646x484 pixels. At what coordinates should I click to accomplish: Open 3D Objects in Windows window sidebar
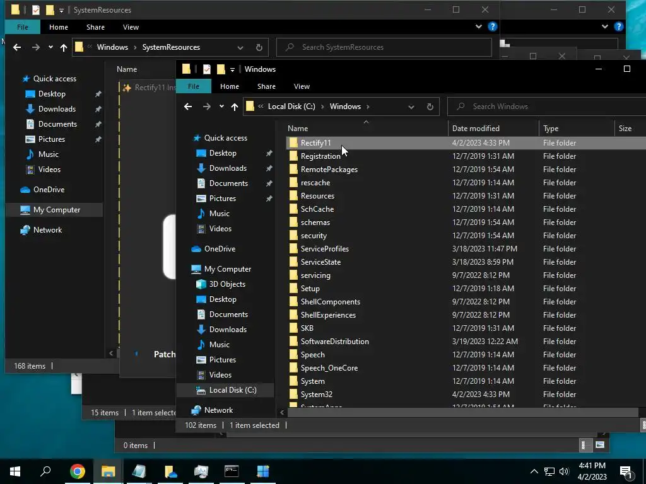(227, 284)
